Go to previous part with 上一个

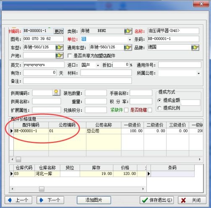[x=18, y=200]
